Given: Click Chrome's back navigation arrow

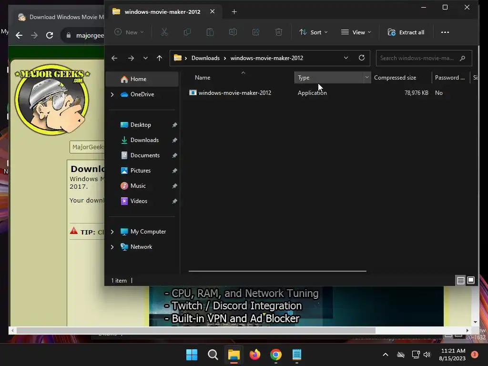Looking at the screenshot, I should [19, 35].
